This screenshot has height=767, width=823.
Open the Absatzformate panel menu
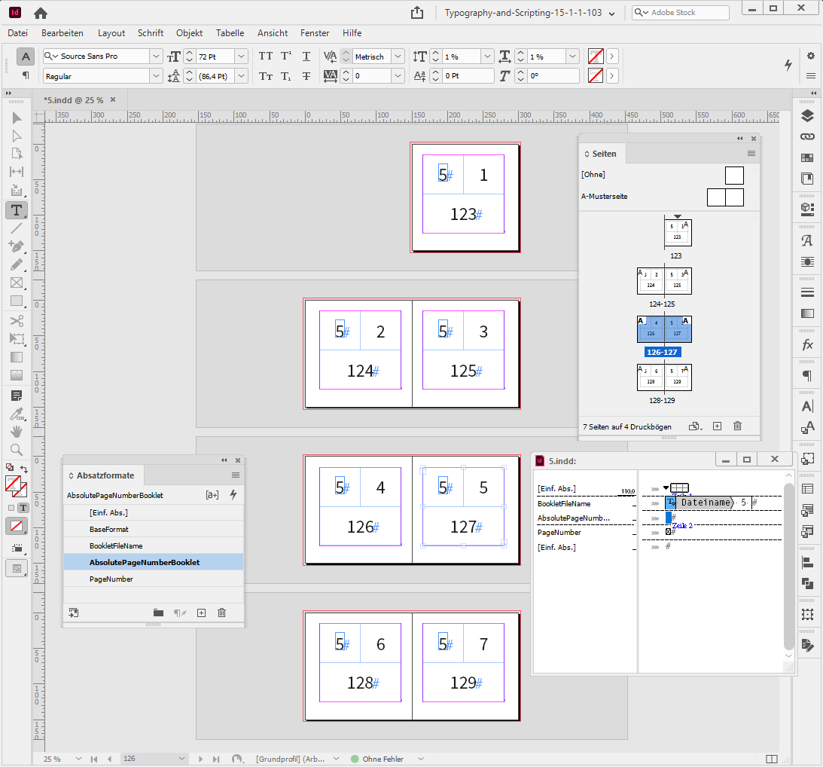(x=236, y=475)
